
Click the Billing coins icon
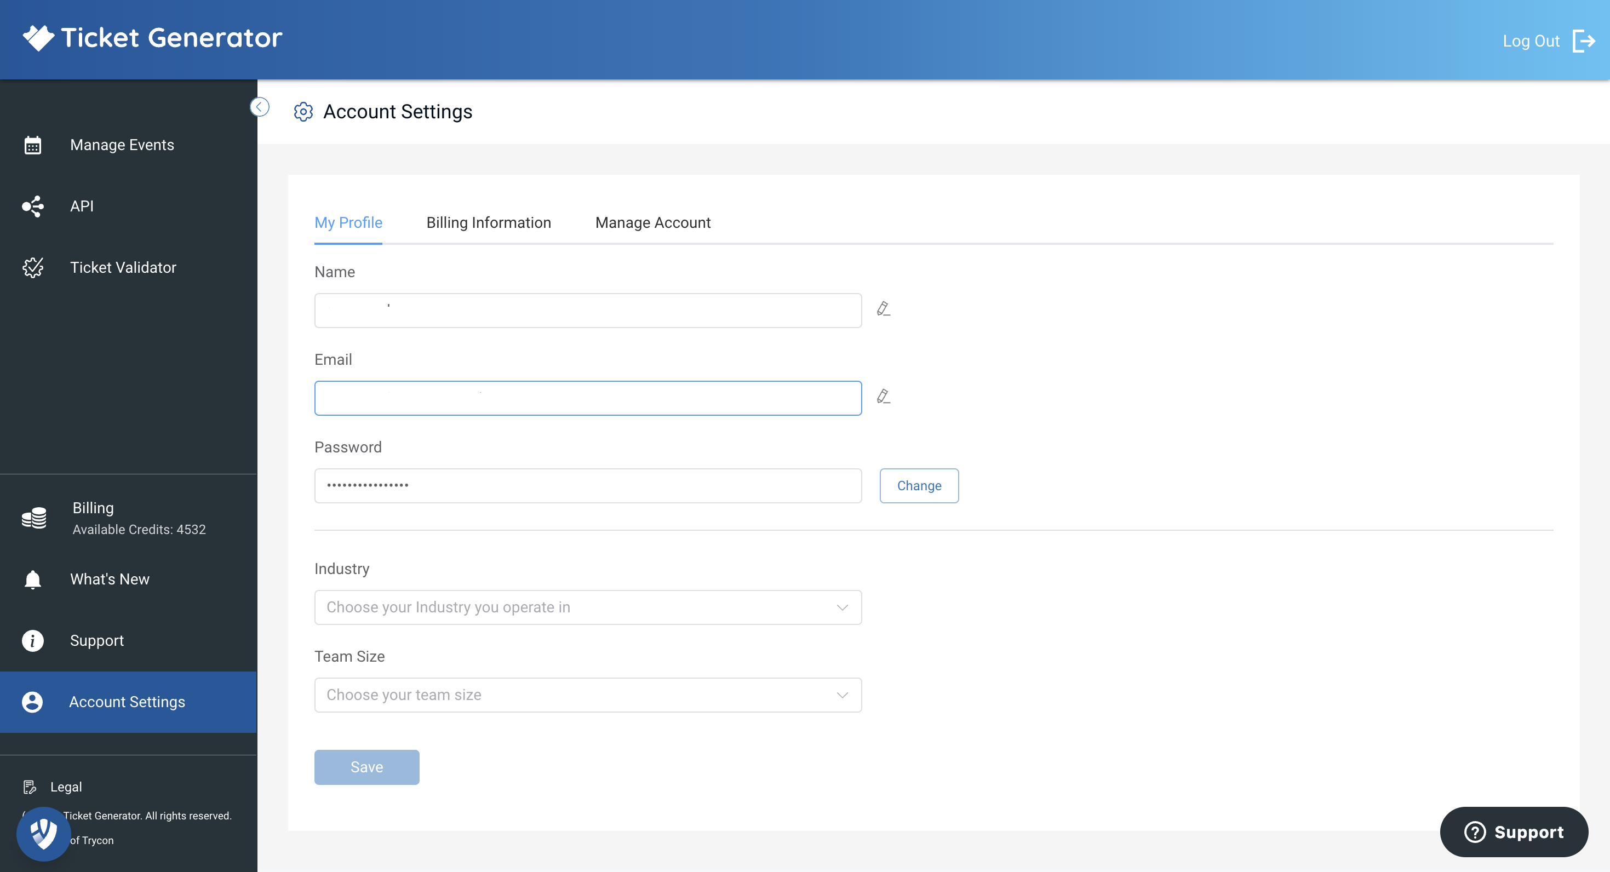coord(34,518)
